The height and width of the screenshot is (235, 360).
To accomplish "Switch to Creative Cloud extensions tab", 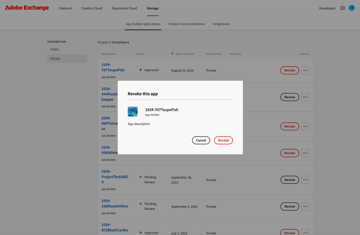I will (x=186, y=24).
